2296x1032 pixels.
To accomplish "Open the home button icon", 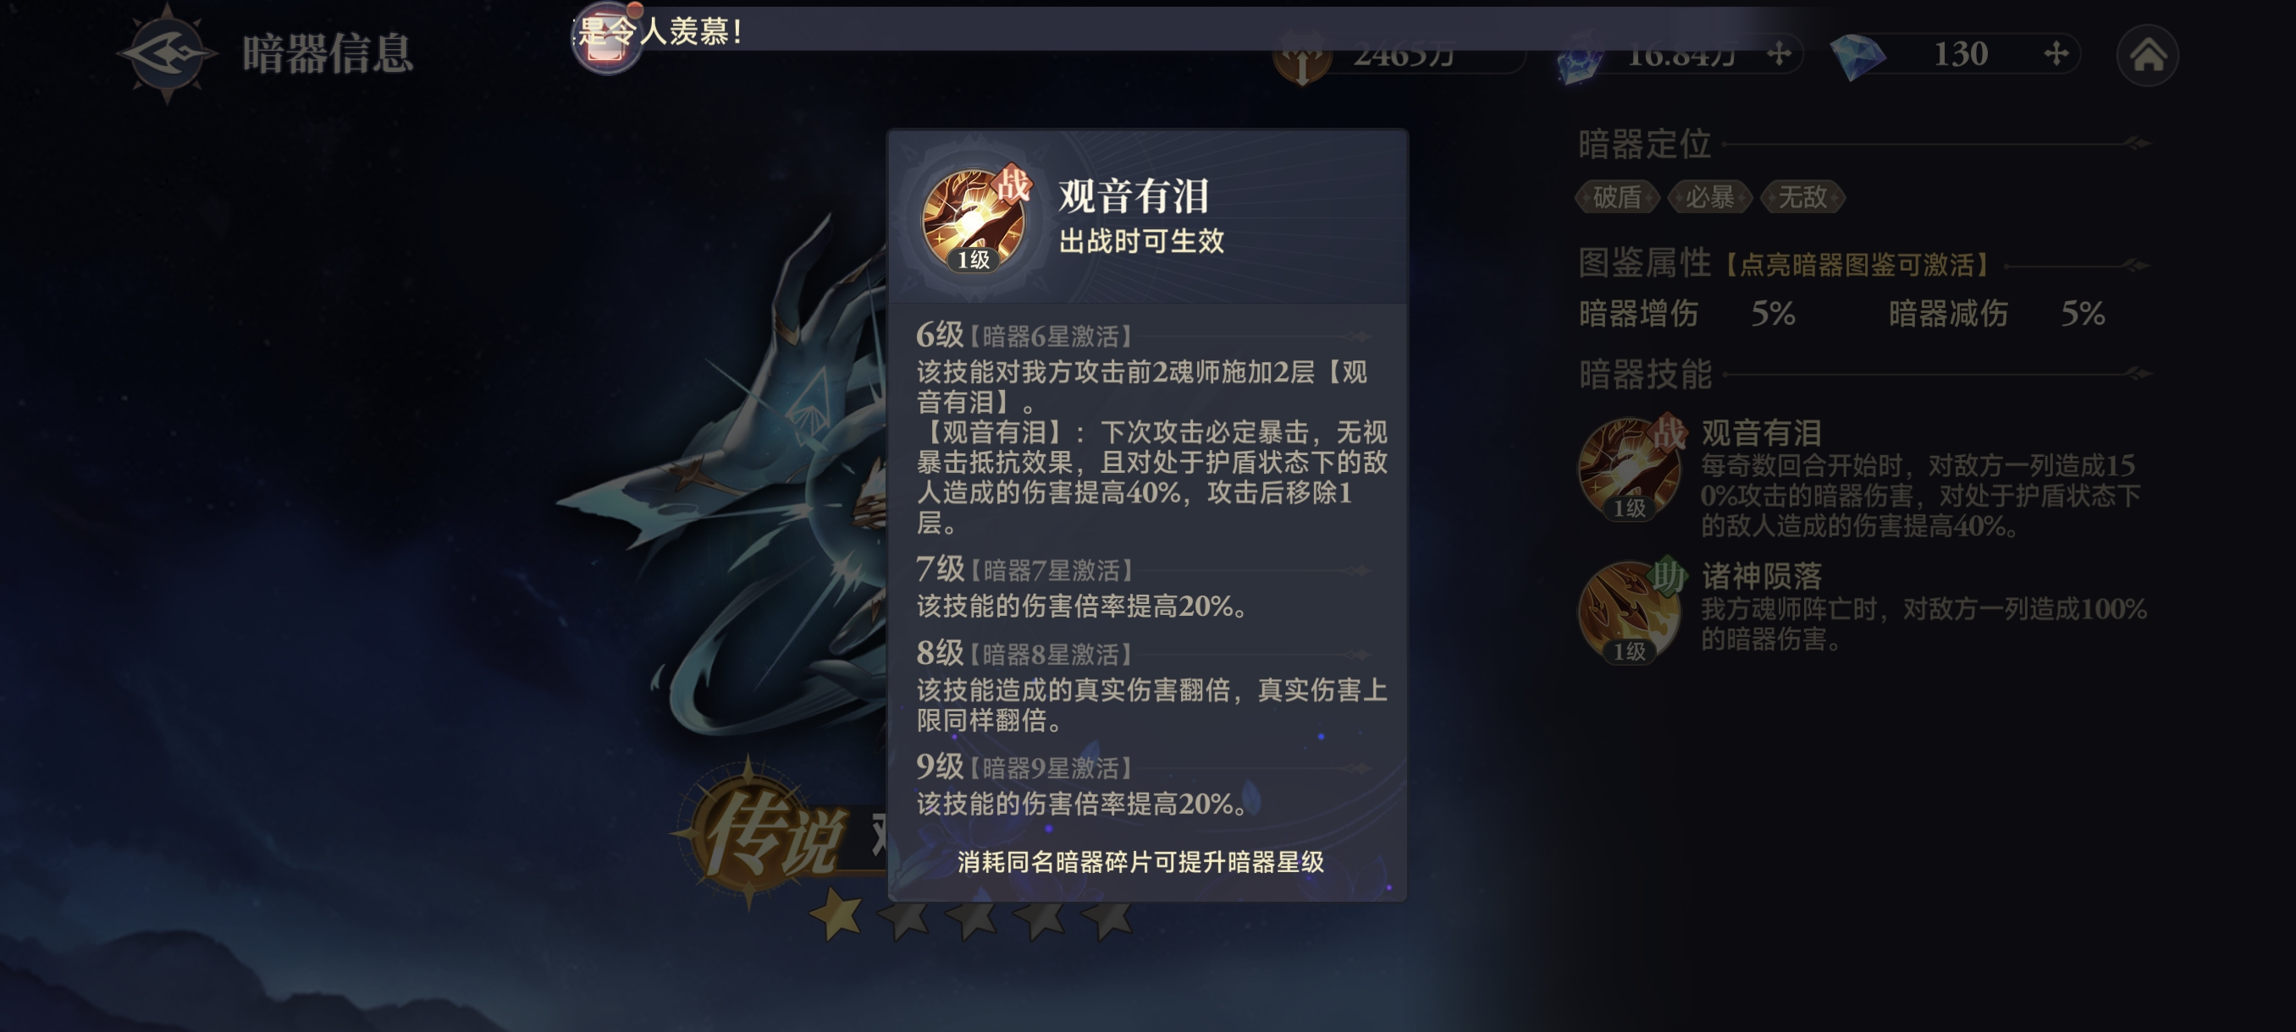I will pyautogui.click(x=2147, y=55).
